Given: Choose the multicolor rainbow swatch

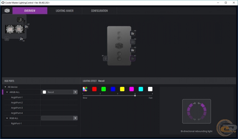Looking at the screenshot, I should (85, 89).
